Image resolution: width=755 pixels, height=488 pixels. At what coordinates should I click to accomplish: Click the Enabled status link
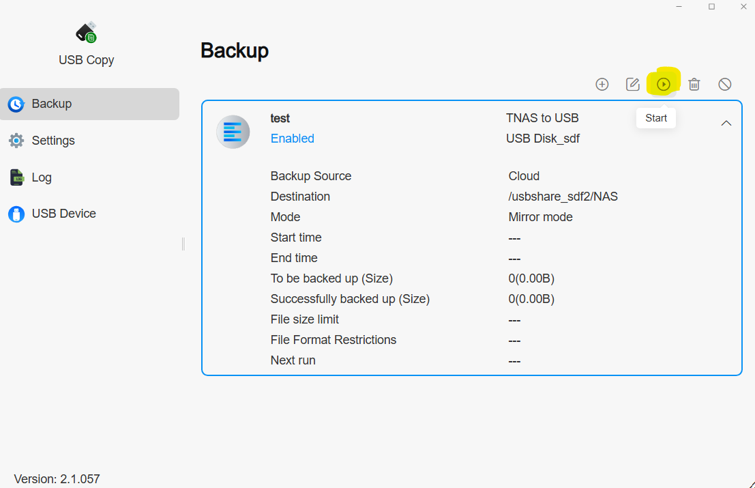[x=292, y=139]
